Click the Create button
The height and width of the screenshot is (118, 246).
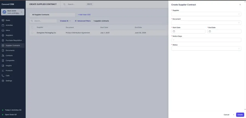(240, 115)
